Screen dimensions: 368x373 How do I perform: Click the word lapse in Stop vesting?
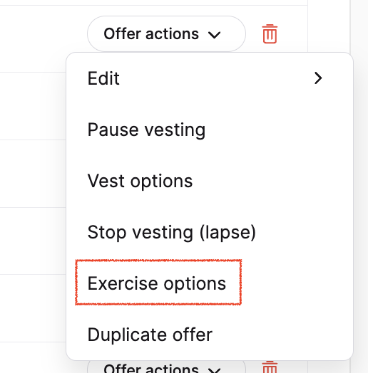pos(228,233)
